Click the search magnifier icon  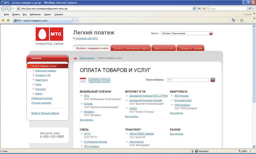(250, 8)
